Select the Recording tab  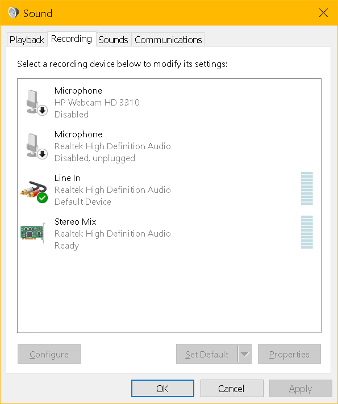coord(72,39)
